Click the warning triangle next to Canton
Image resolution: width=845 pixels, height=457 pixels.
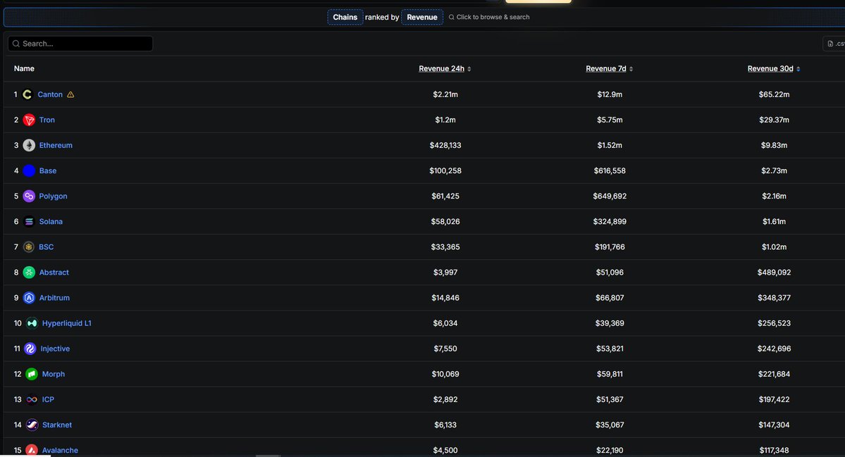(70, 94)
